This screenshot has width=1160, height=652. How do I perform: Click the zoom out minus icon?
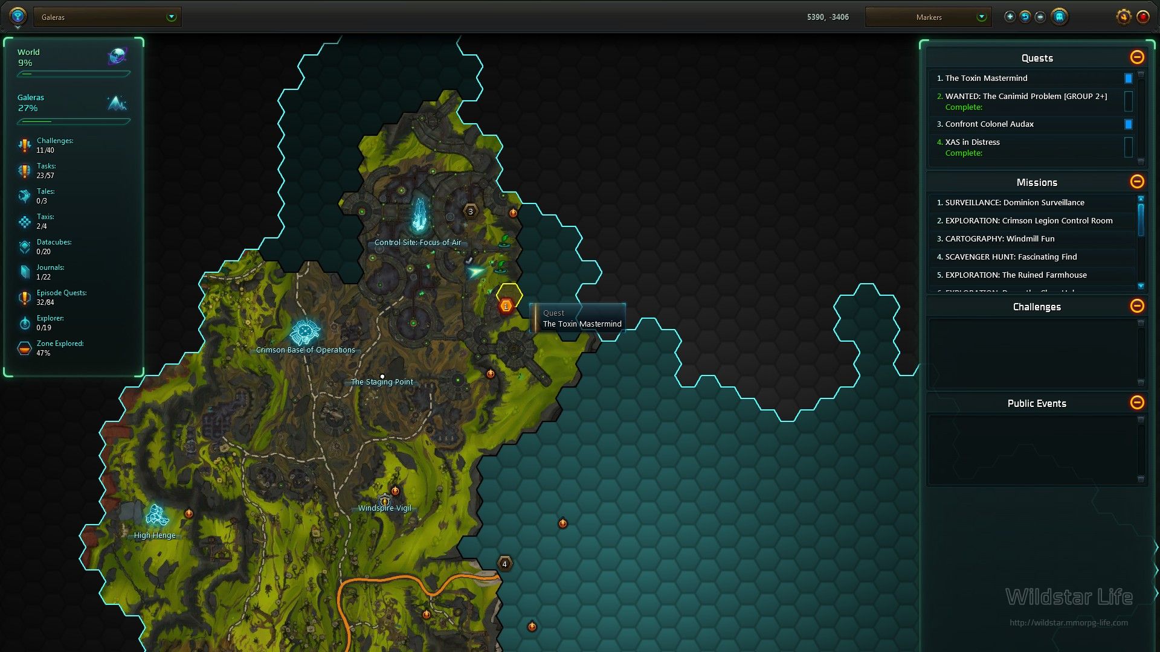coord(1040,17)
